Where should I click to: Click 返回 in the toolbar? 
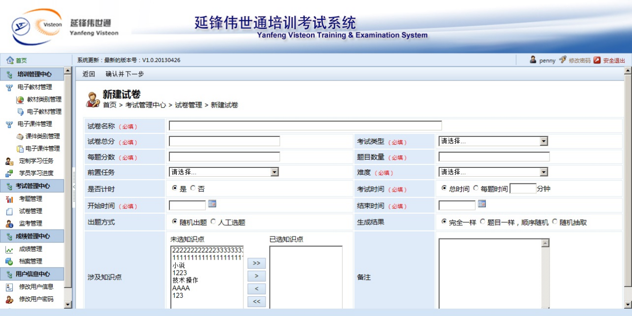89,74
